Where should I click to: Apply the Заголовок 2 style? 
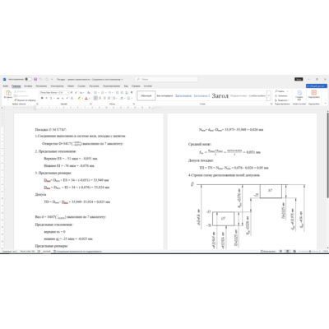tap(202, 95)
